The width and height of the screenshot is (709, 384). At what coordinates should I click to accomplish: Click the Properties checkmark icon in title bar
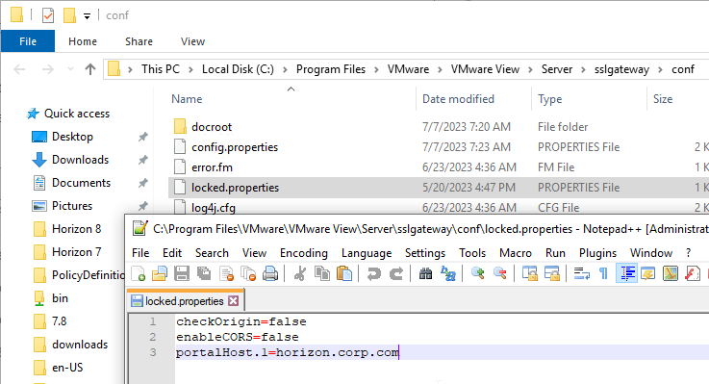(x=48, y=15)
